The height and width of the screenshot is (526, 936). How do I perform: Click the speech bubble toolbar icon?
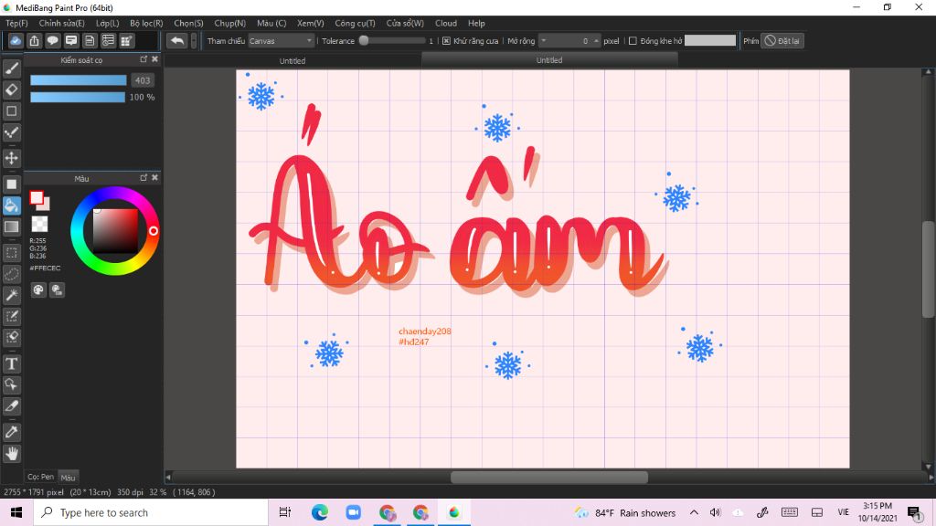tap(52, 40)
